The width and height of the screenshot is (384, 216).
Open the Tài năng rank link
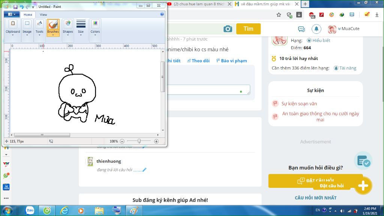(x=345, y=68)
